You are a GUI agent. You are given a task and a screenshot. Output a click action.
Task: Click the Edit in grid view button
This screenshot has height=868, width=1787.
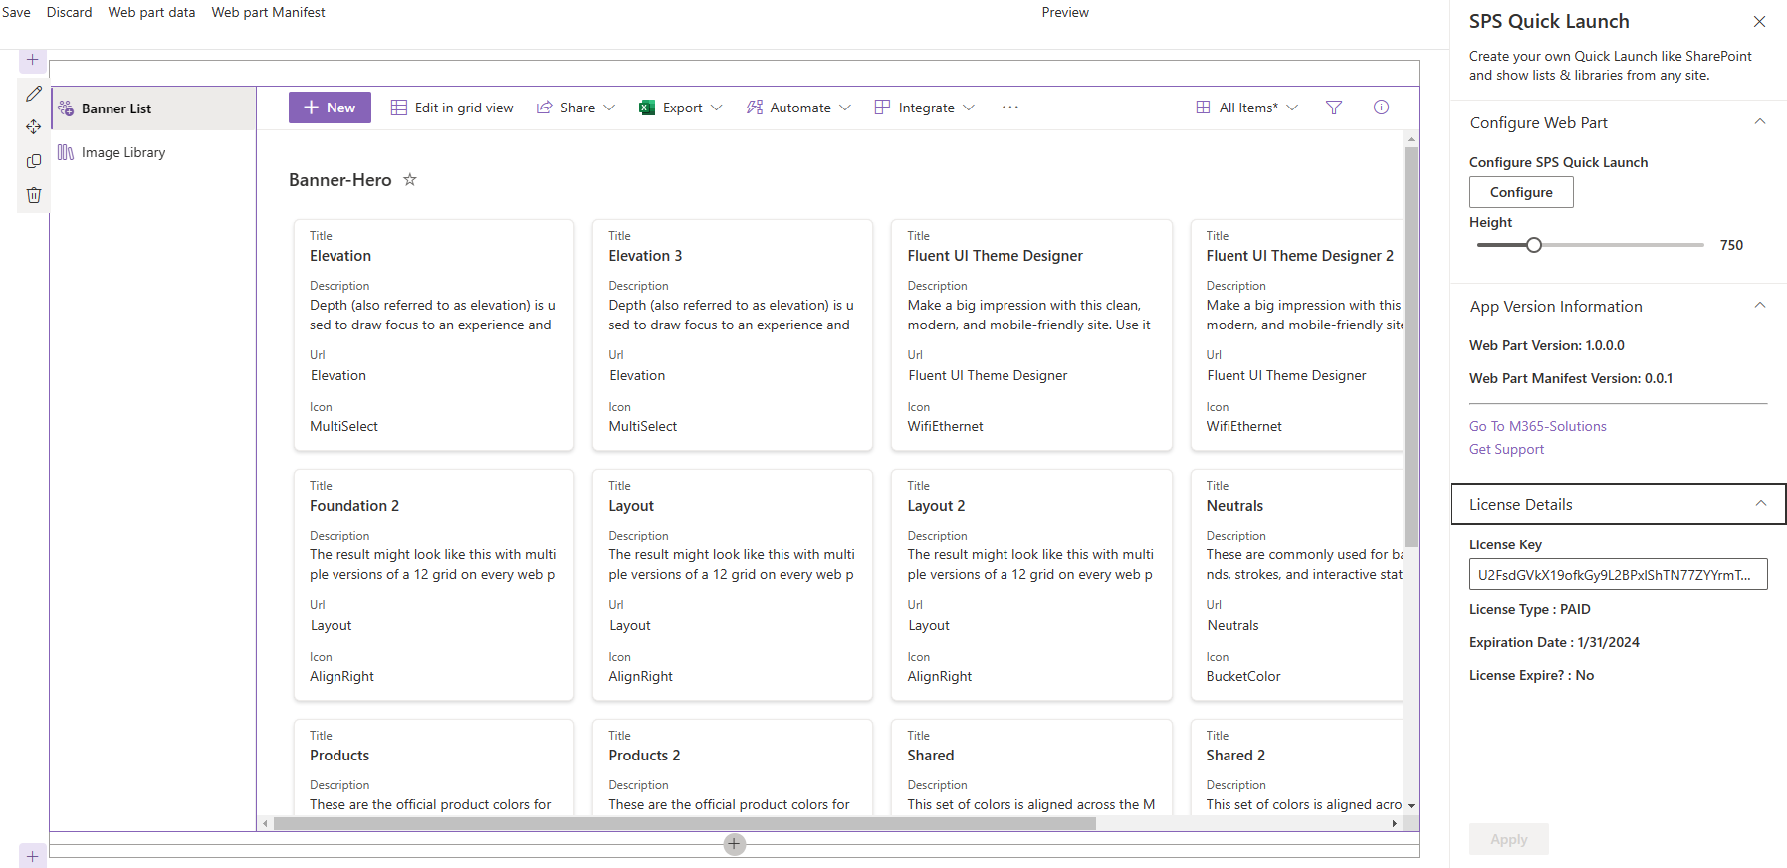pyautogui.click(x=452, y=108)
